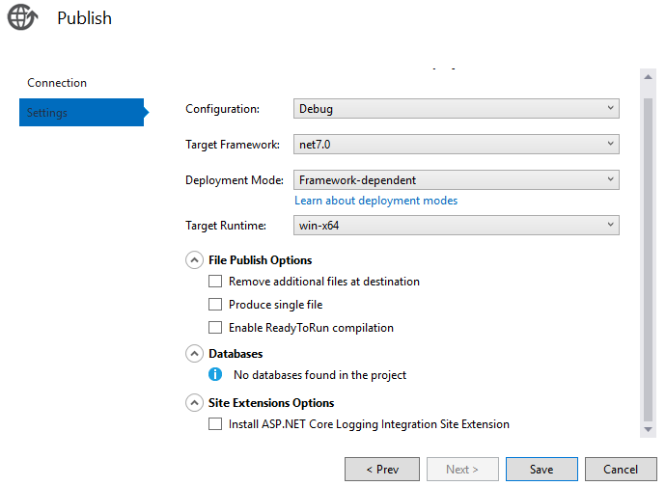
Task: Click the blue info icon under Databases
Action: [x=215, y=374]
